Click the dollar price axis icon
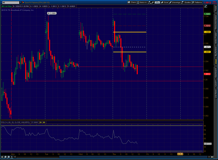The image size is (218, 160). [12, 157]
